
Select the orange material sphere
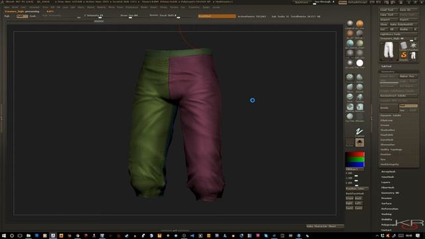point(360,24)
